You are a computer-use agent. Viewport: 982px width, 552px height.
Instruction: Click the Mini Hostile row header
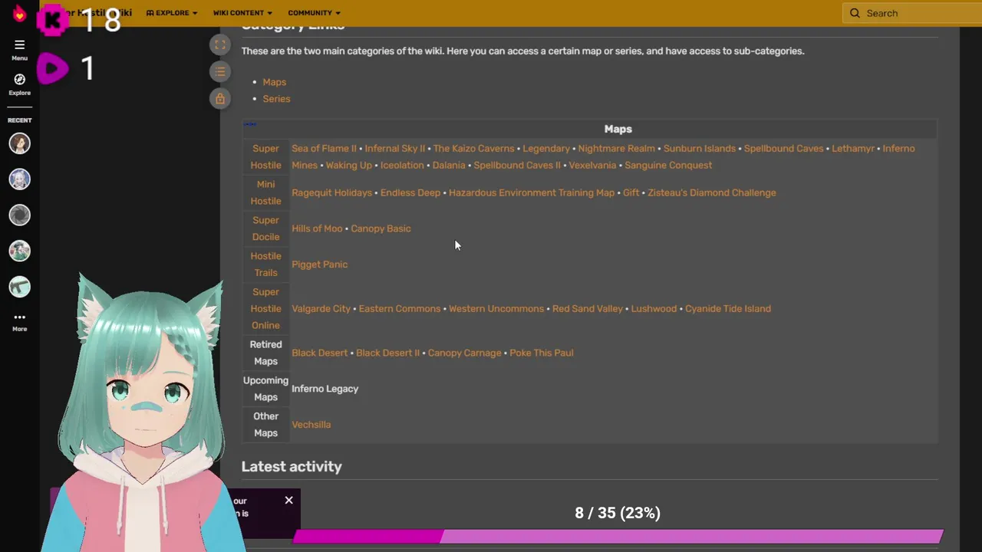(x=265, y=192)
